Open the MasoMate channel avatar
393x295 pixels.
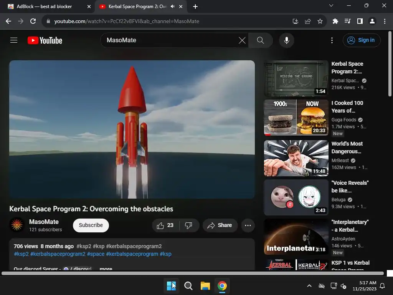coord(17,224)
